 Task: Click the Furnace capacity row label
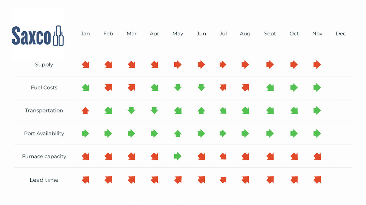pos(44,156)
